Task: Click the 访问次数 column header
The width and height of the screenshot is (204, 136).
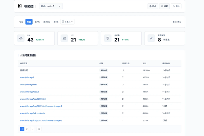Action: pyautogui.click(x=126, y=64)
